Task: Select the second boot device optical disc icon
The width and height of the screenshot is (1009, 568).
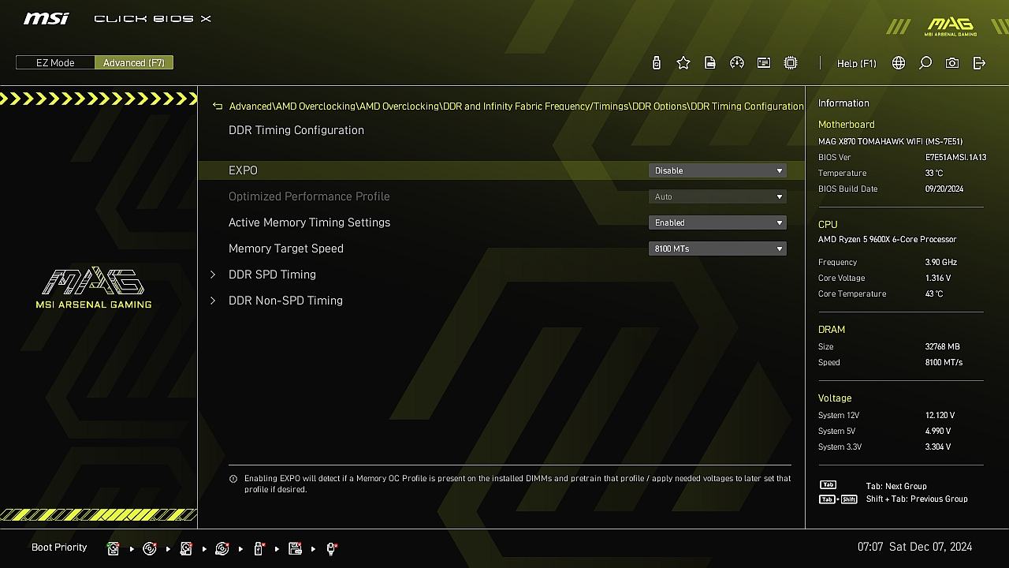Action: pos(150,548)
